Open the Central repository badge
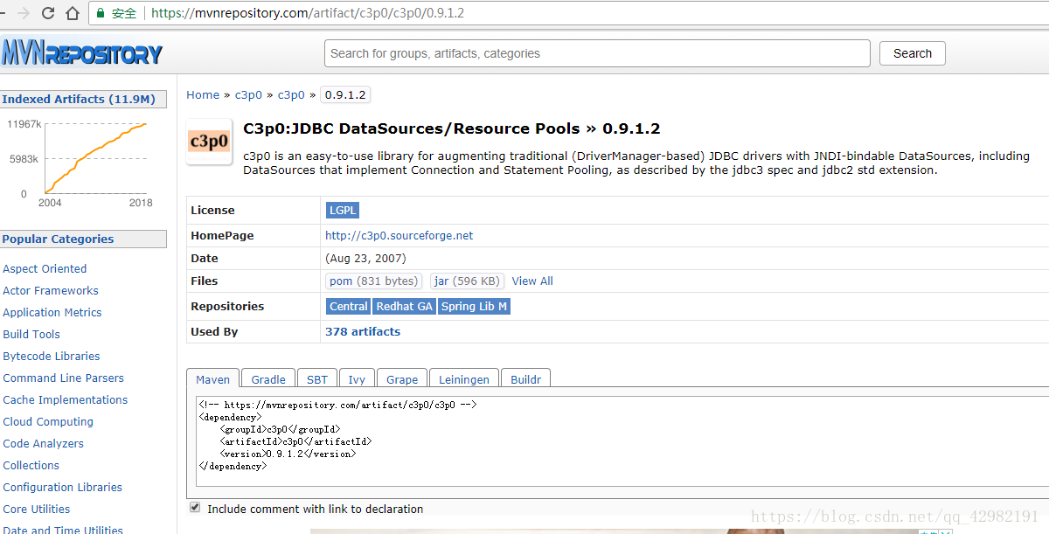This screenshot has height=534, width=1049. 348,306
